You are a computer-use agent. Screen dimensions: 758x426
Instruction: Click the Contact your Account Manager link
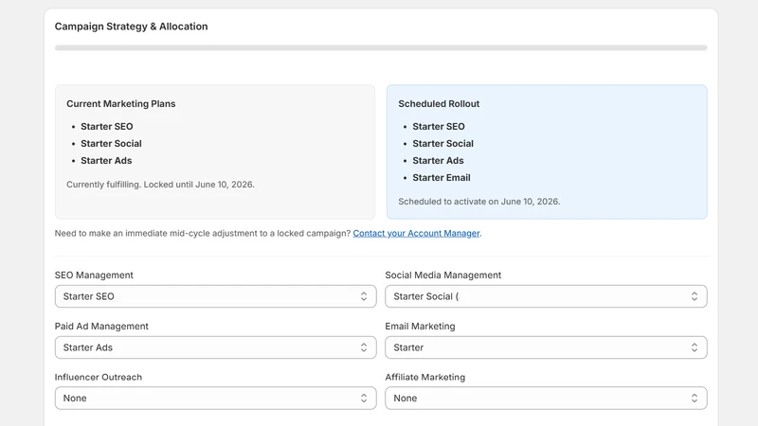coord(416,233)
